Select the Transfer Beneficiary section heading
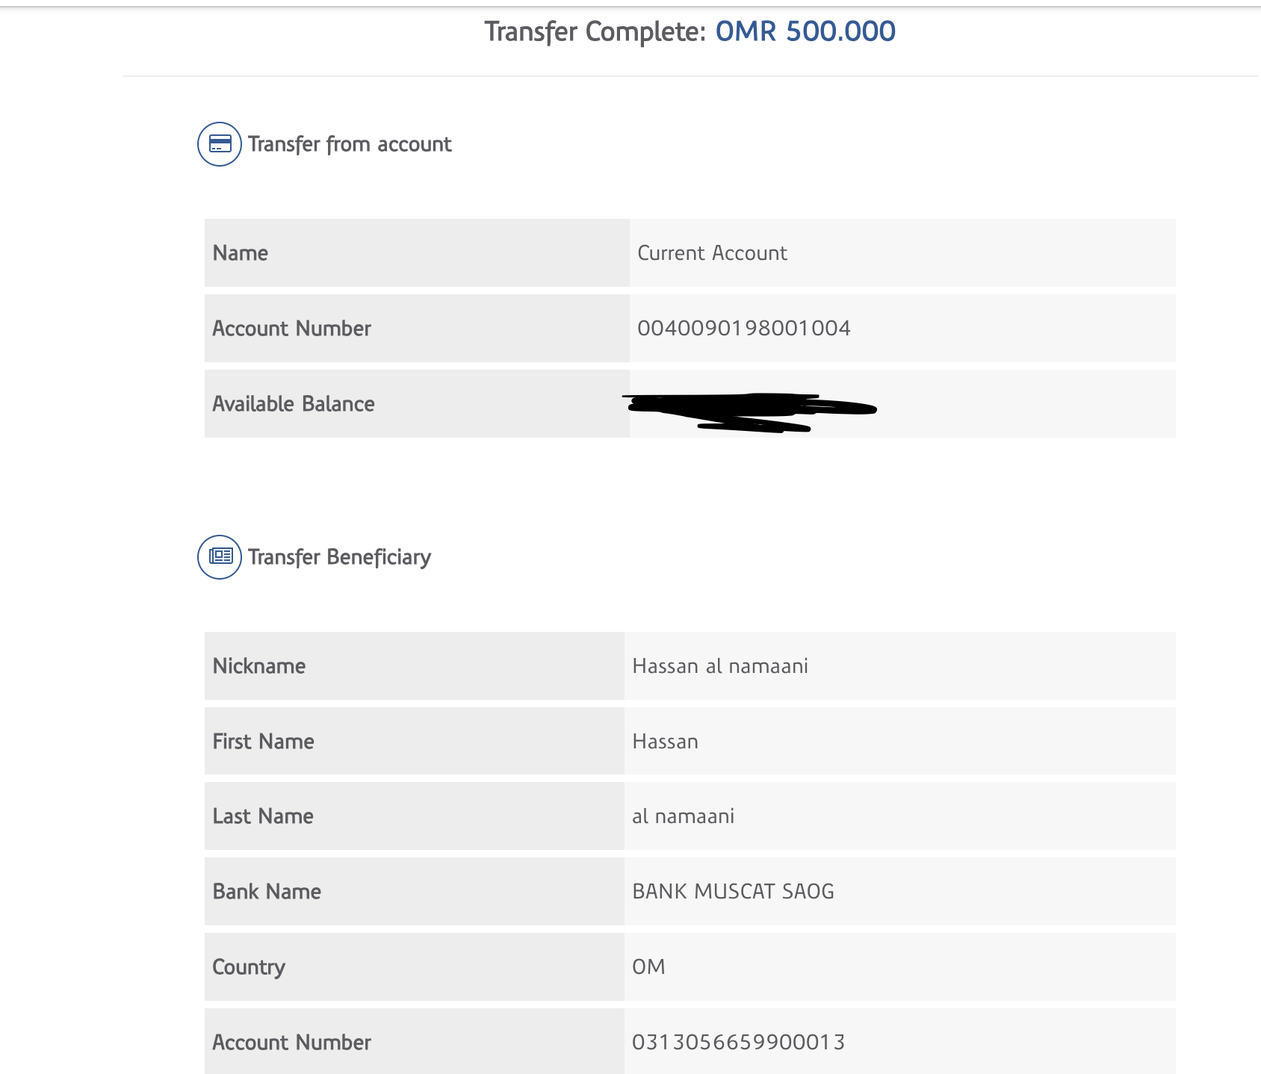The height and width of the screenshot is (1074, 1261). tap(339, 557)
